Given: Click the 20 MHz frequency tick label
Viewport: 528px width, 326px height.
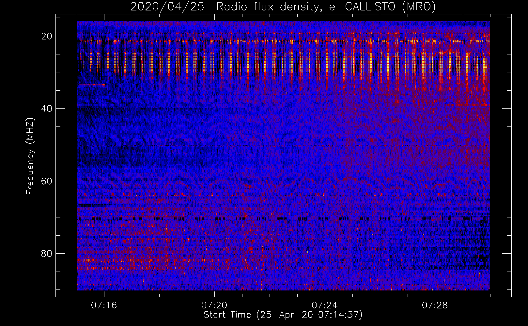Looking at the screenshot, I should tap(47, 36).
